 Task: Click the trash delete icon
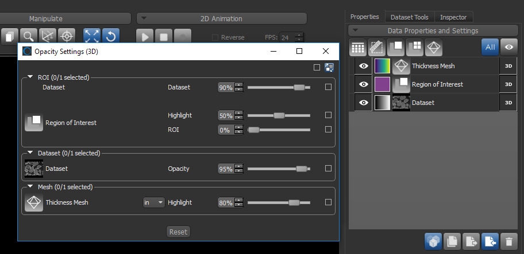point(508,242)
